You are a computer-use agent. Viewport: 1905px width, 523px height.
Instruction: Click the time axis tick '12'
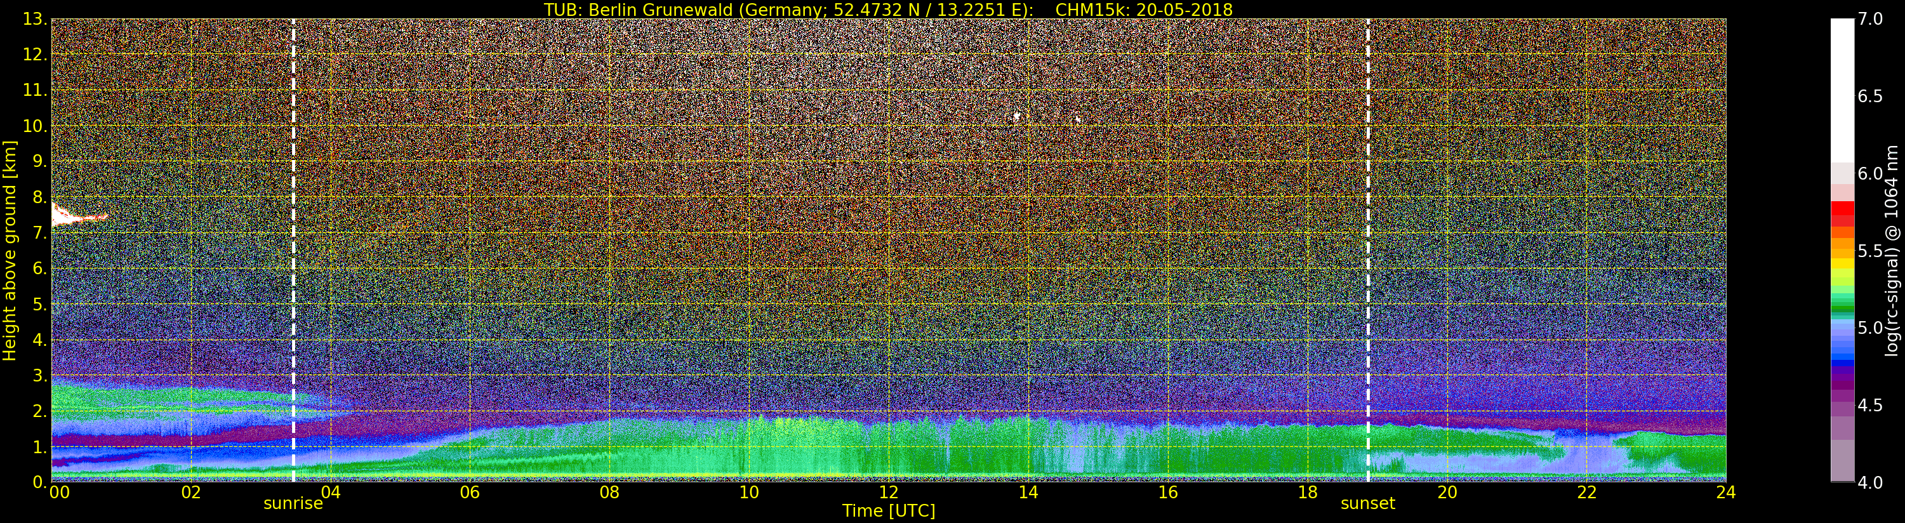pos(889,492)
